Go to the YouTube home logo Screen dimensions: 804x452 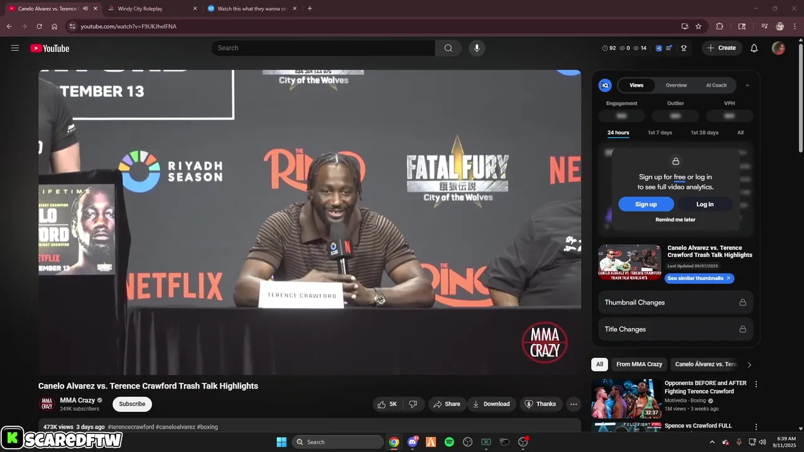50,48
